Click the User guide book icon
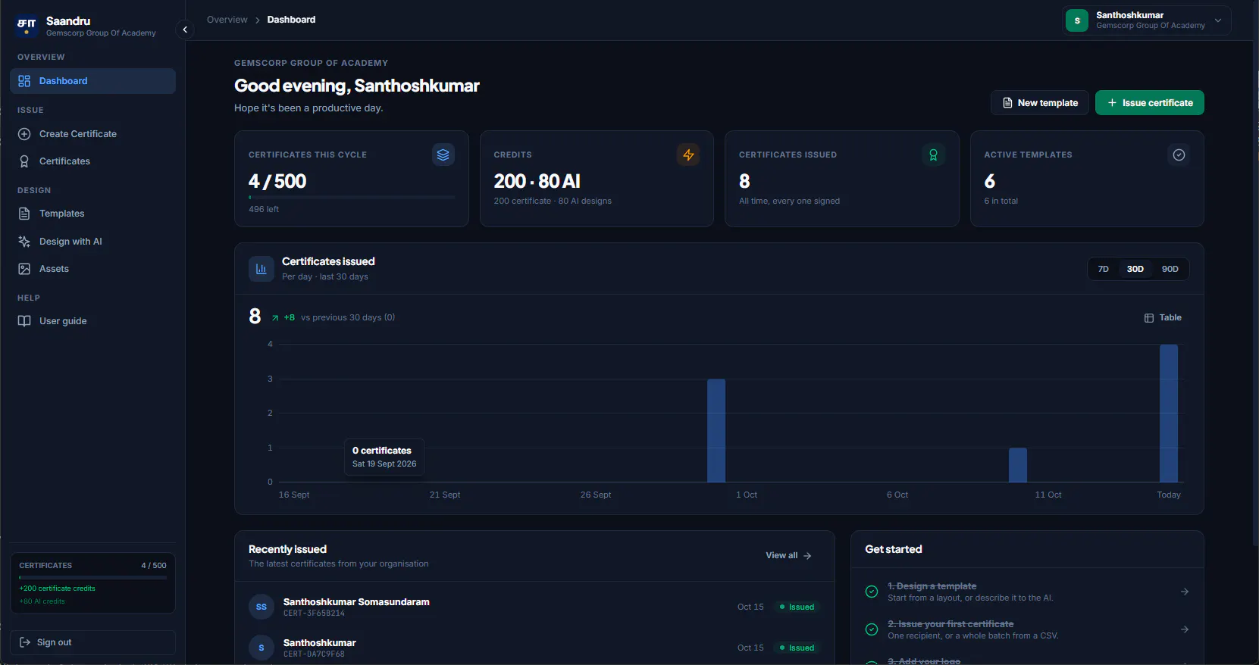Viewport: 1259px width, 665px height. pos(24,321)
